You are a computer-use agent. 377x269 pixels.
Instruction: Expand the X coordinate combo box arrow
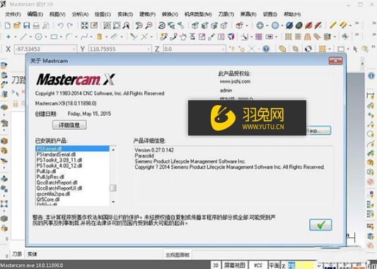74,49
